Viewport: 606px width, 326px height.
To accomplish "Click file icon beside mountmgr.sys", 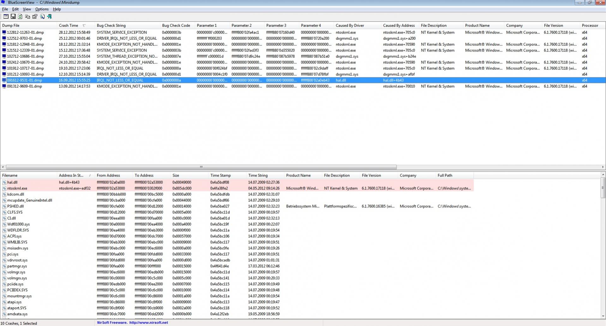I will [4, 296].
